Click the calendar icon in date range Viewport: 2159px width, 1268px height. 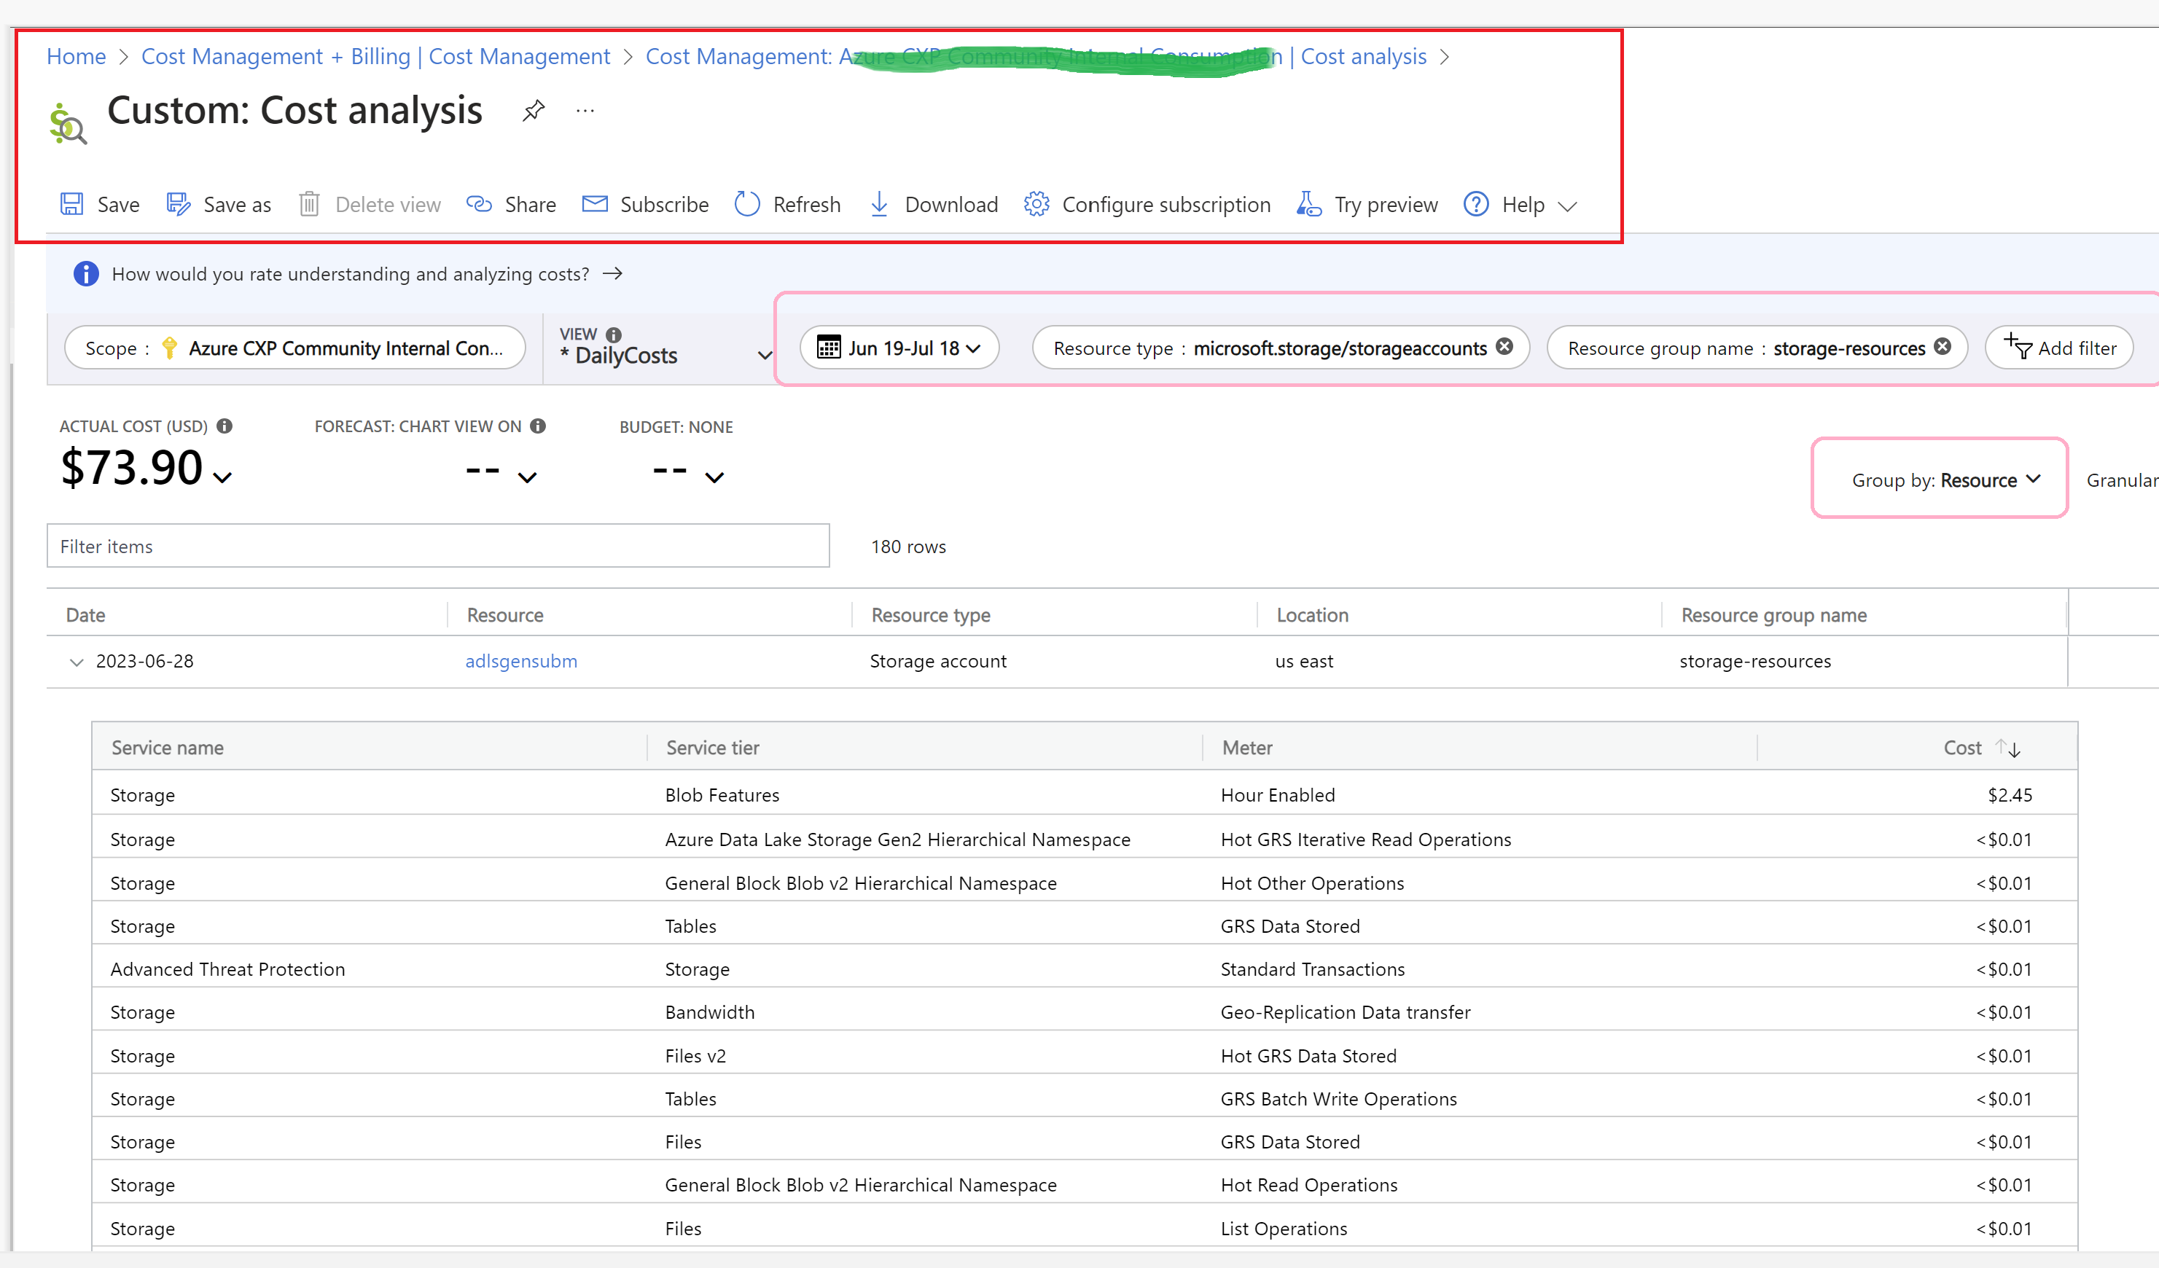tap(829, 348)
